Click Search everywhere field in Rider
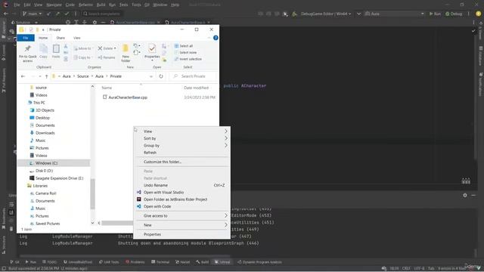Image resolution: width=484 pixels, height=272 pixels. click(101, 14)
